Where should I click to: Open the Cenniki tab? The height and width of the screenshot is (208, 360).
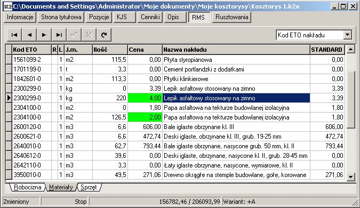150,17
